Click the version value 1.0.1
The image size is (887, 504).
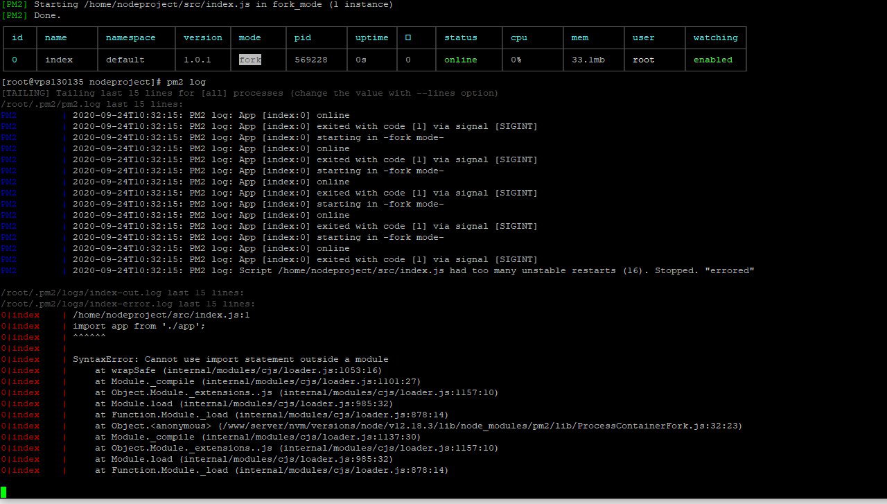pyautogui.click(x=197, y=60)
